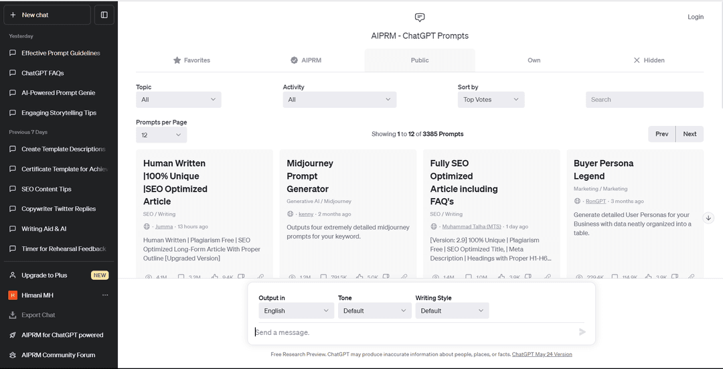The width and height of the screenshot is (723, 369).
Task: Open the Topic dropdown
Action: tap(179, 100)
